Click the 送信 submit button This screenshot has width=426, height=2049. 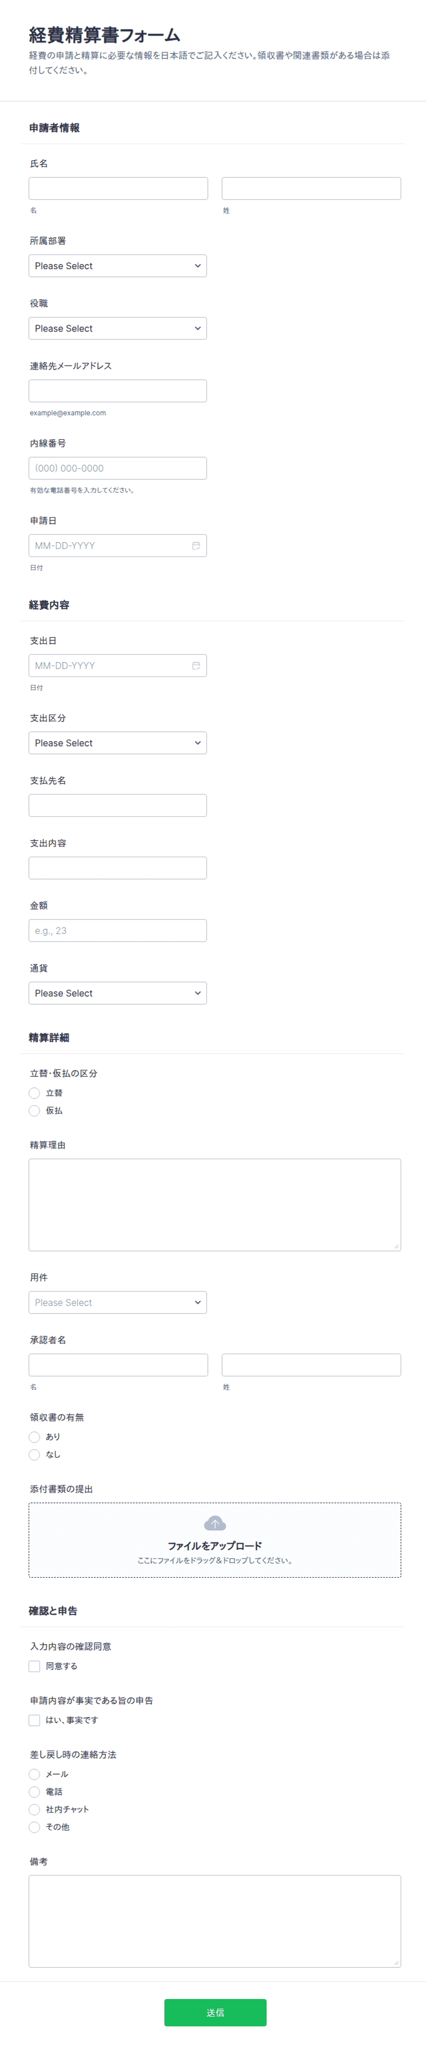(x=215, y=2011)
